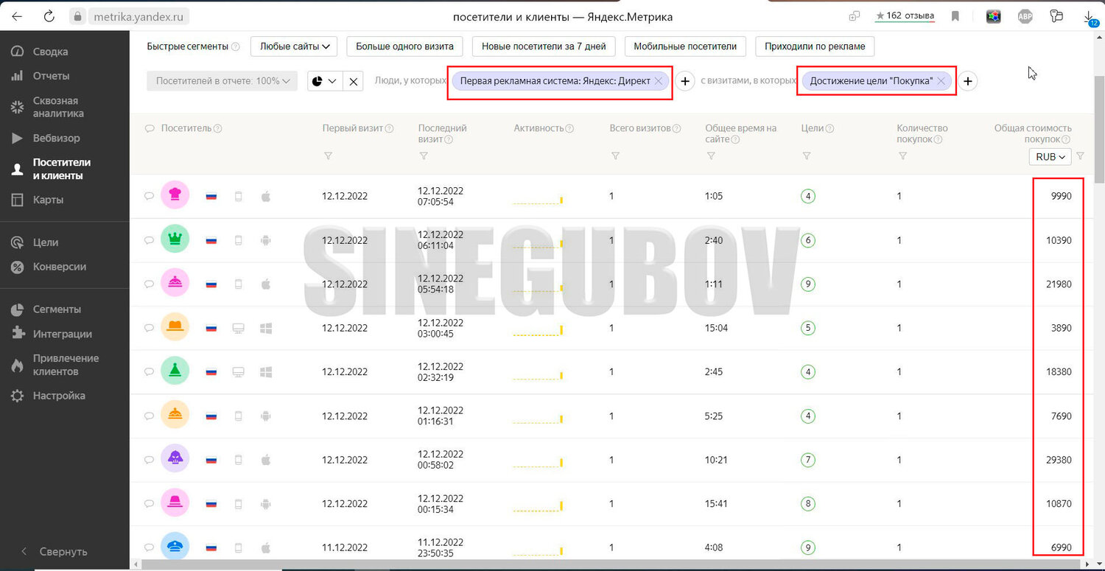Screen dimensions: 1105x571
Task: Filter by Цели column funnel
Action: click(807, 155)
